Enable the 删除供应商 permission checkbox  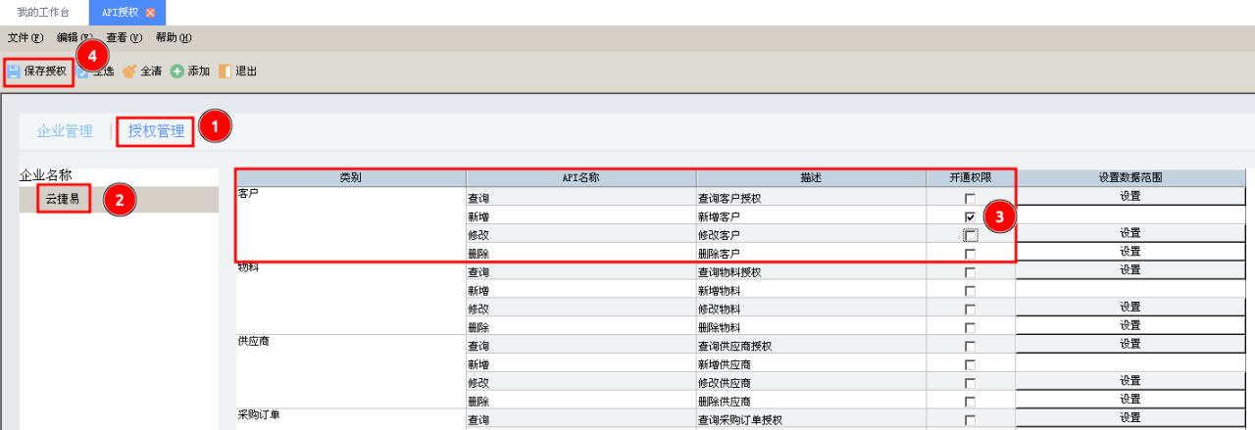click(970, 402)
